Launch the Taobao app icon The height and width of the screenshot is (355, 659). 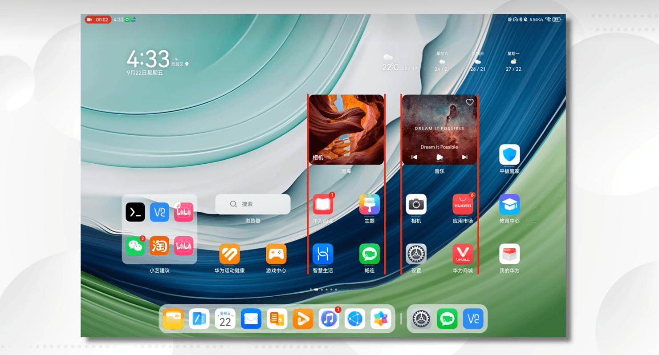[159, 246]
